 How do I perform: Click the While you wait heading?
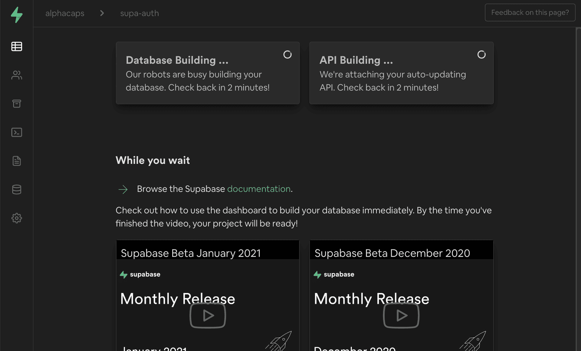coord(153,160)
